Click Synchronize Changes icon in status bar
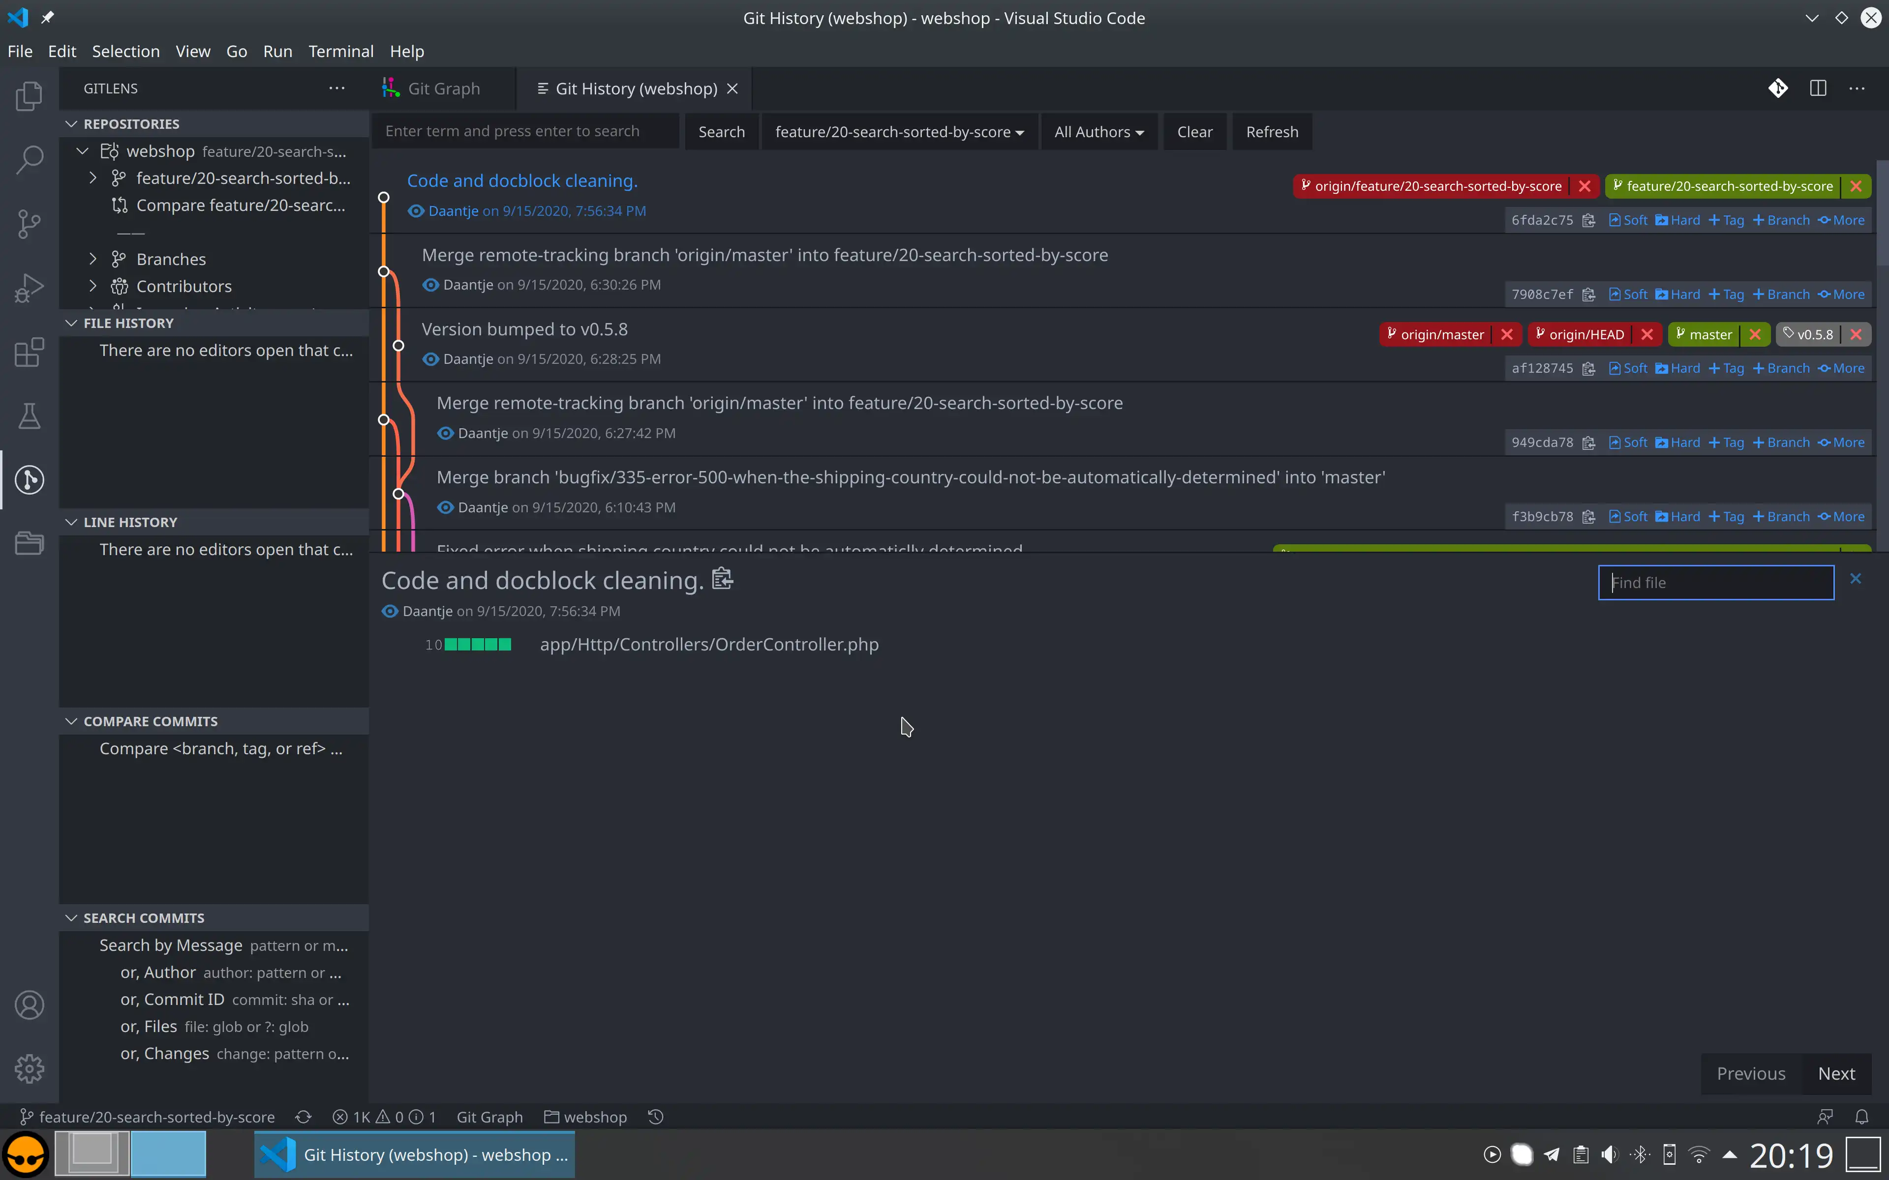 pos(304,1117)
